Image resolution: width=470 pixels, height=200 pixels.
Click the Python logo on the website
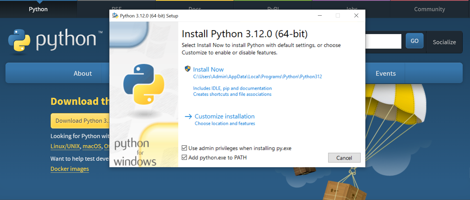point(19,40)
